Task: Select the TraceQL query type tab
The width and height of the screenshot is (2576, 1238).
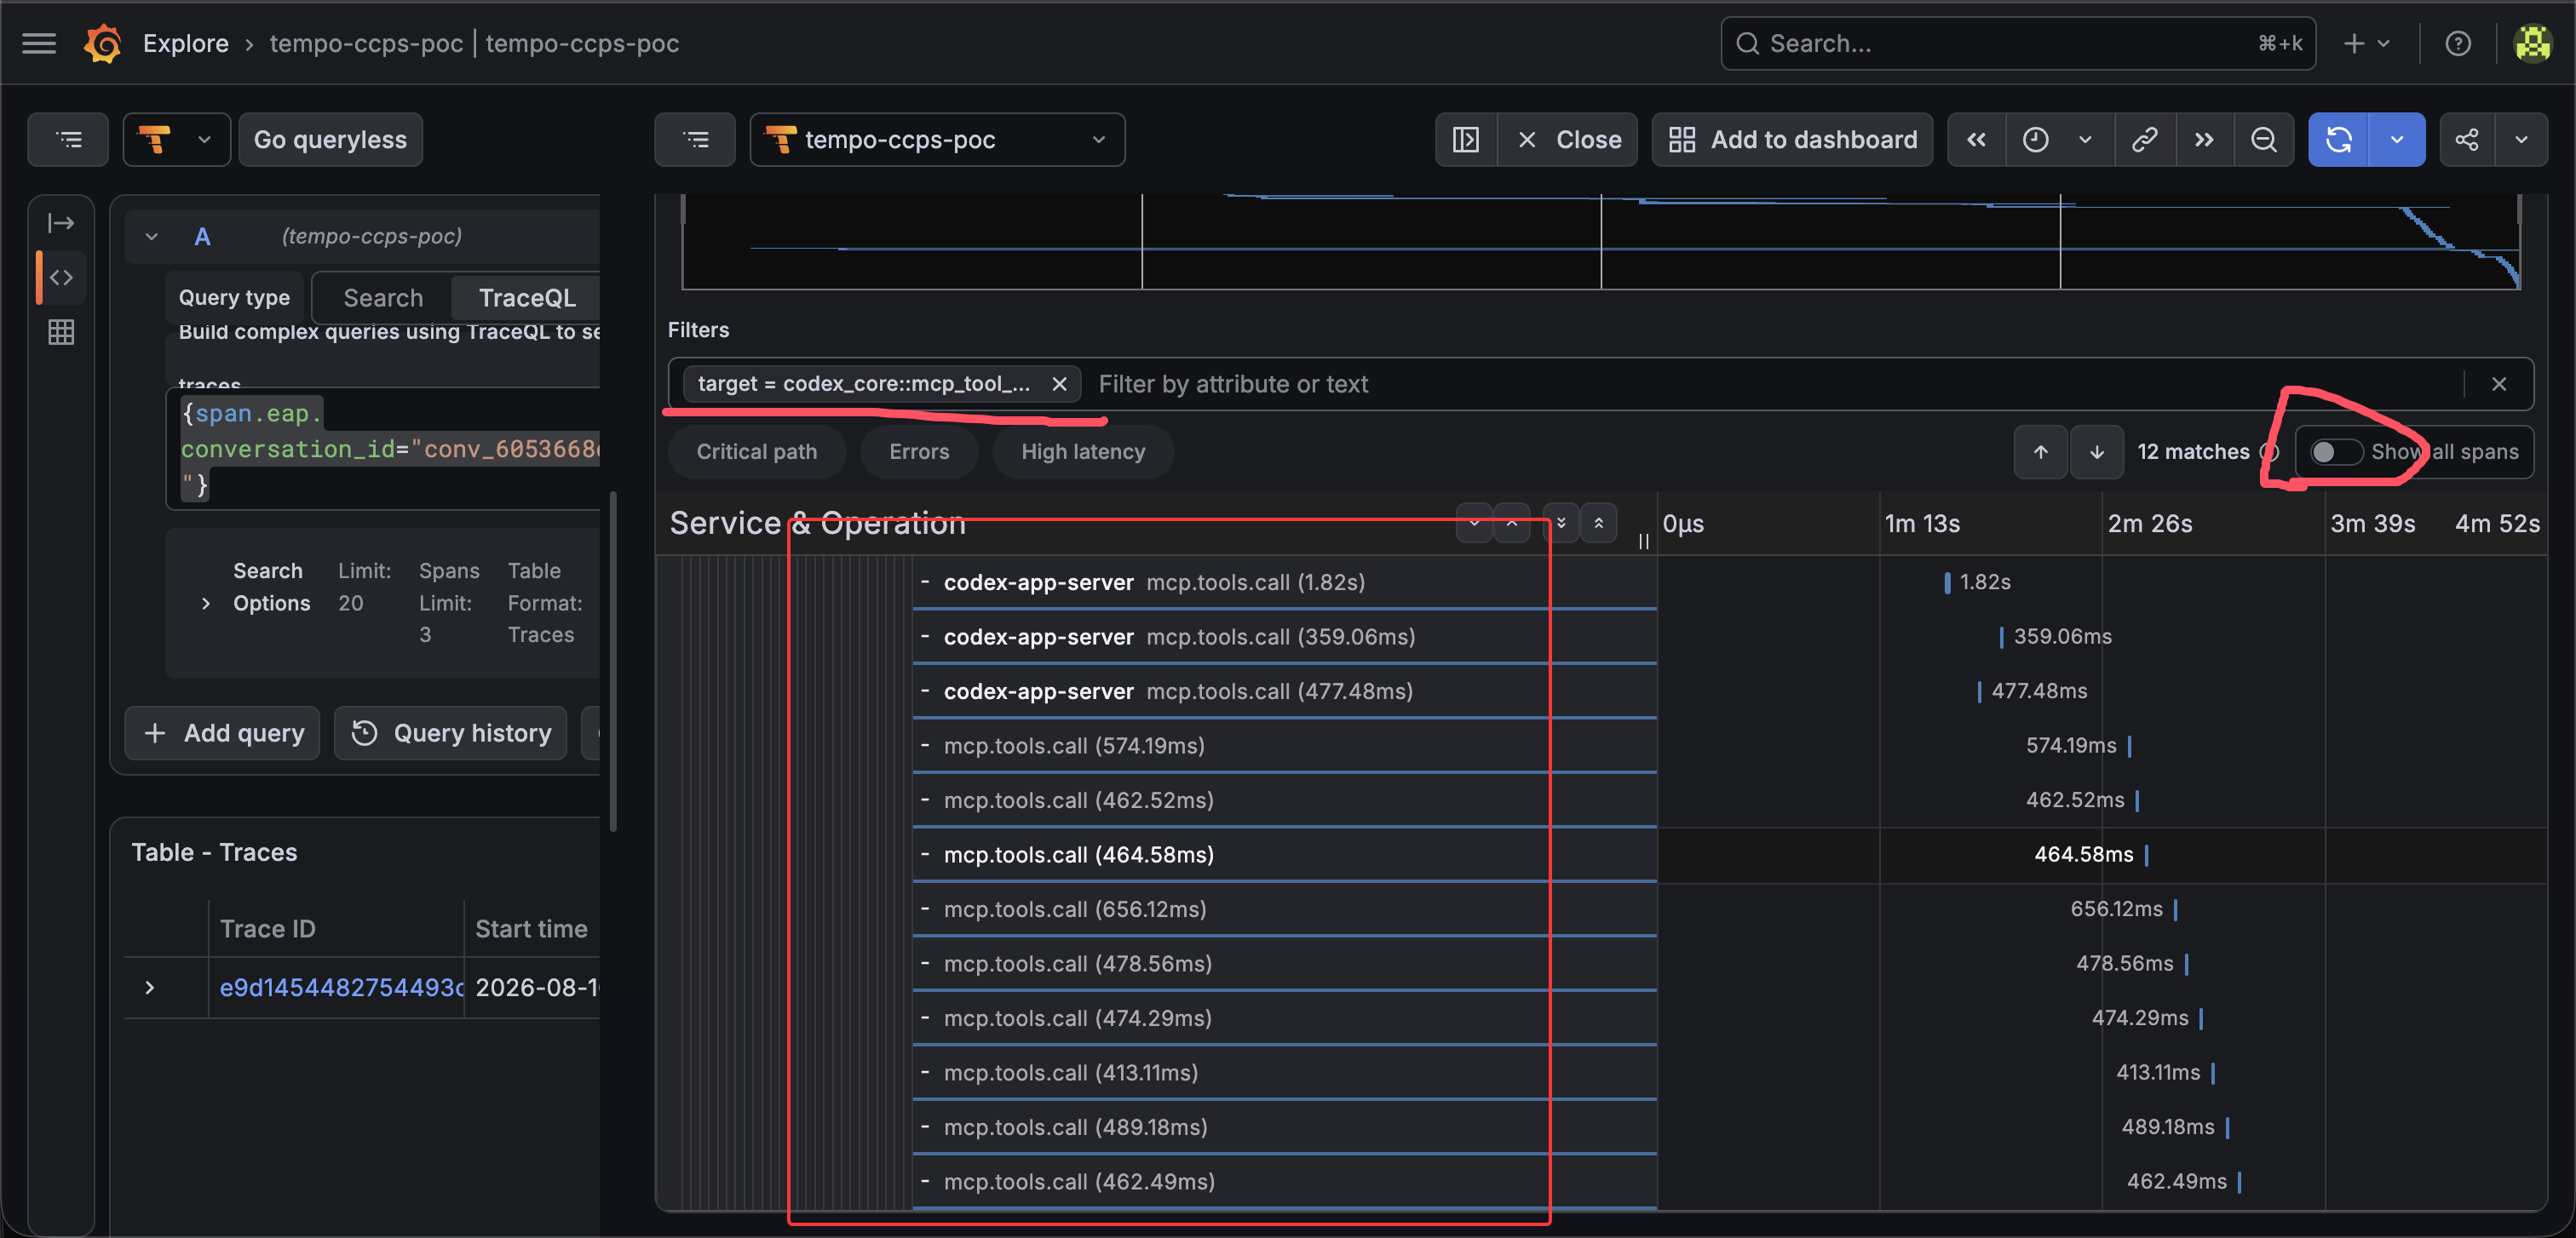Action: pos(527,298)
